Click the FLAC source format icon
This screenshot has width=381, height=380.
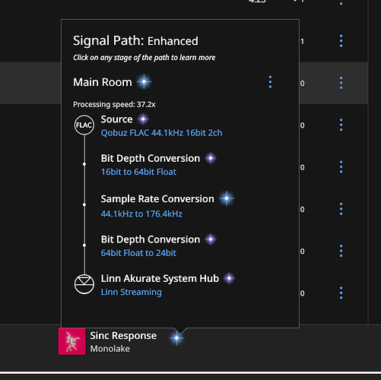[84, 125]
